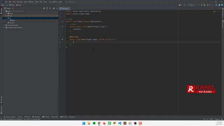The width and height of the screenshot is (224, 126).
Task: Switch to the Main.java editor tab
Action: [x=64, y=8]
